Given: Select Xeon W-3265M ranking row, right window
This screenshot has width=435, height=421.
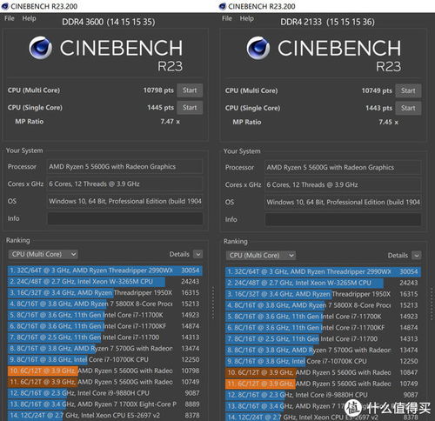Looking at the screenshot, I should click(323, 283).
